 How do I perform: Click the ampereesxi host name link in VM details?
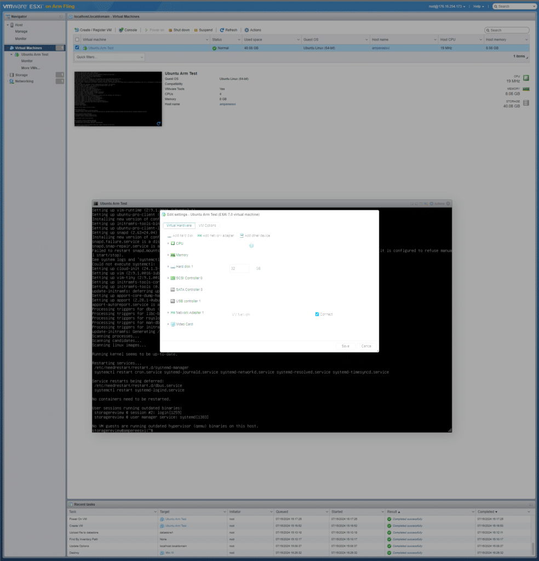(x=227, y=104)
